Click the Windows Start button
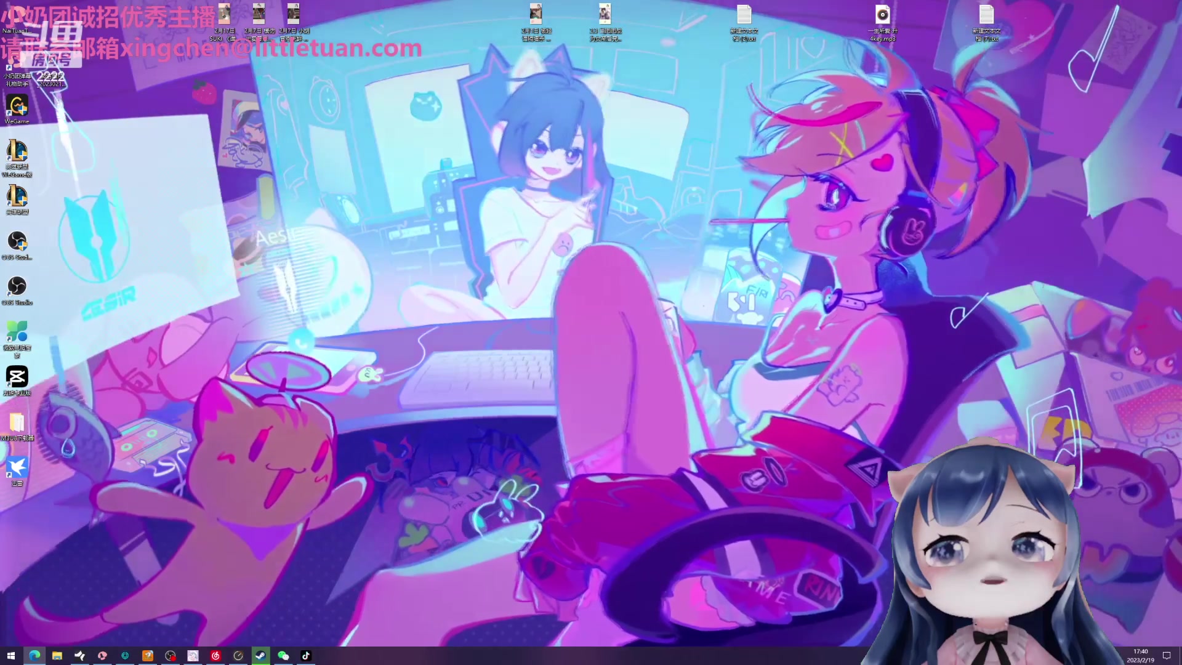The height and width of the screenshot is (665, 1182). [10, 656]
